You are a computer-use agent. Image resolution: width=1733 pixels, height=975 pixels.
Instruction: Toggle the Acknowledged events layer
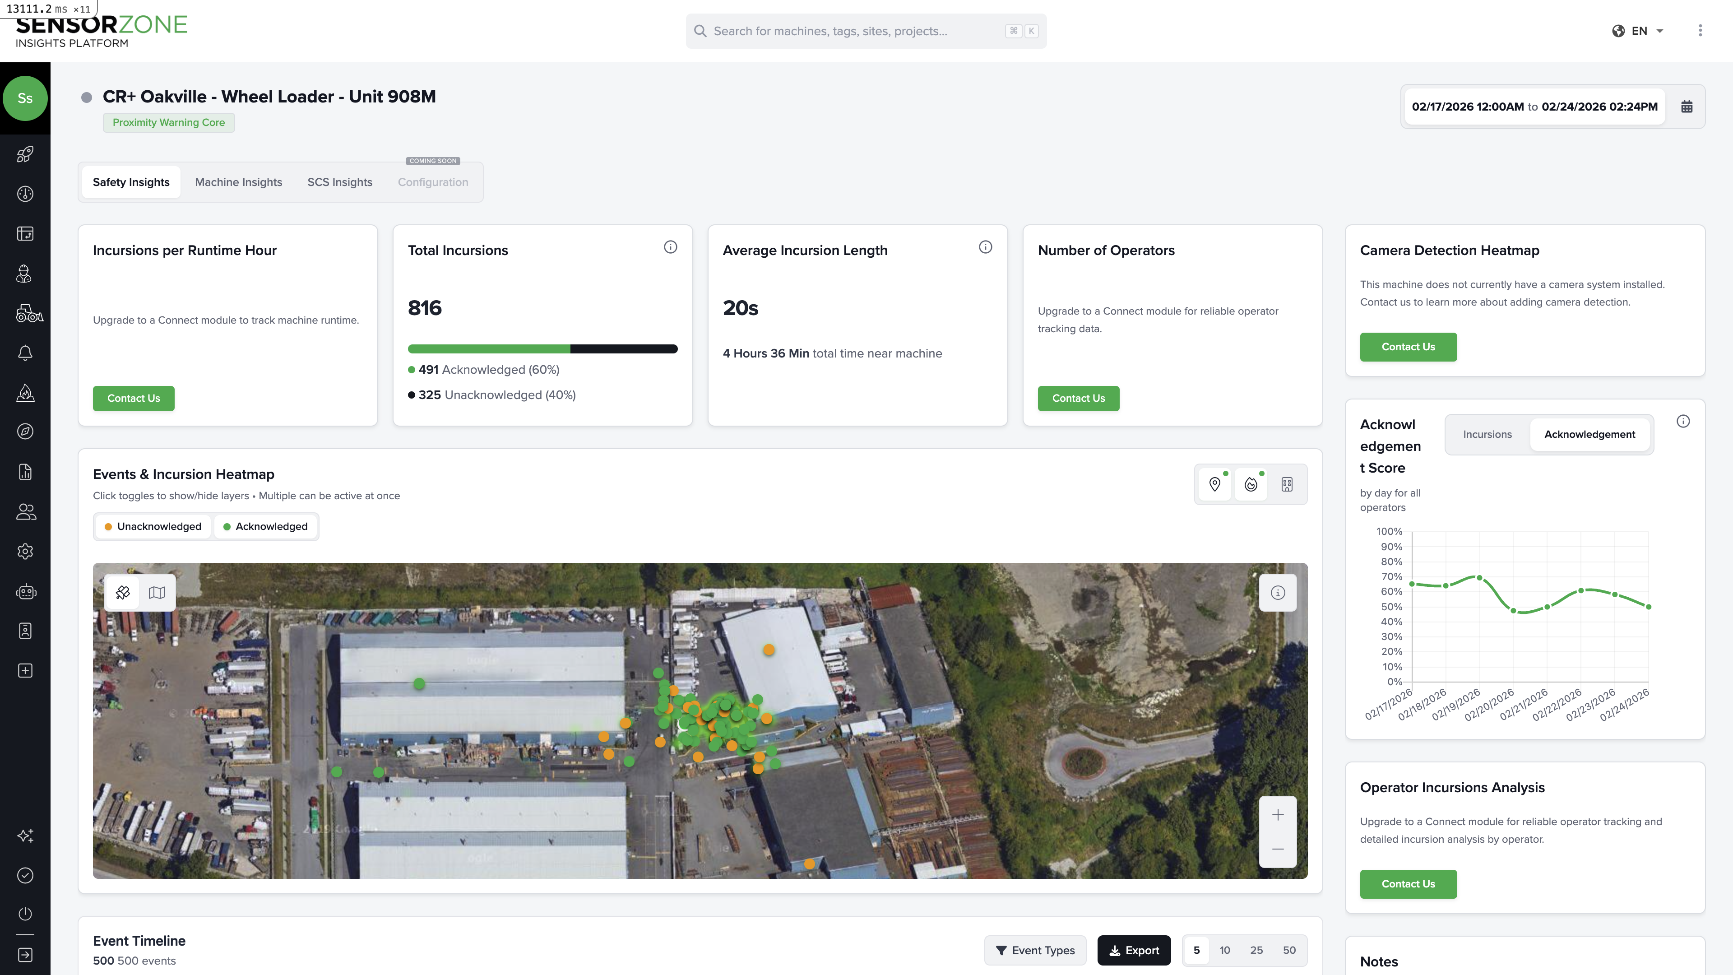[265, 526]
